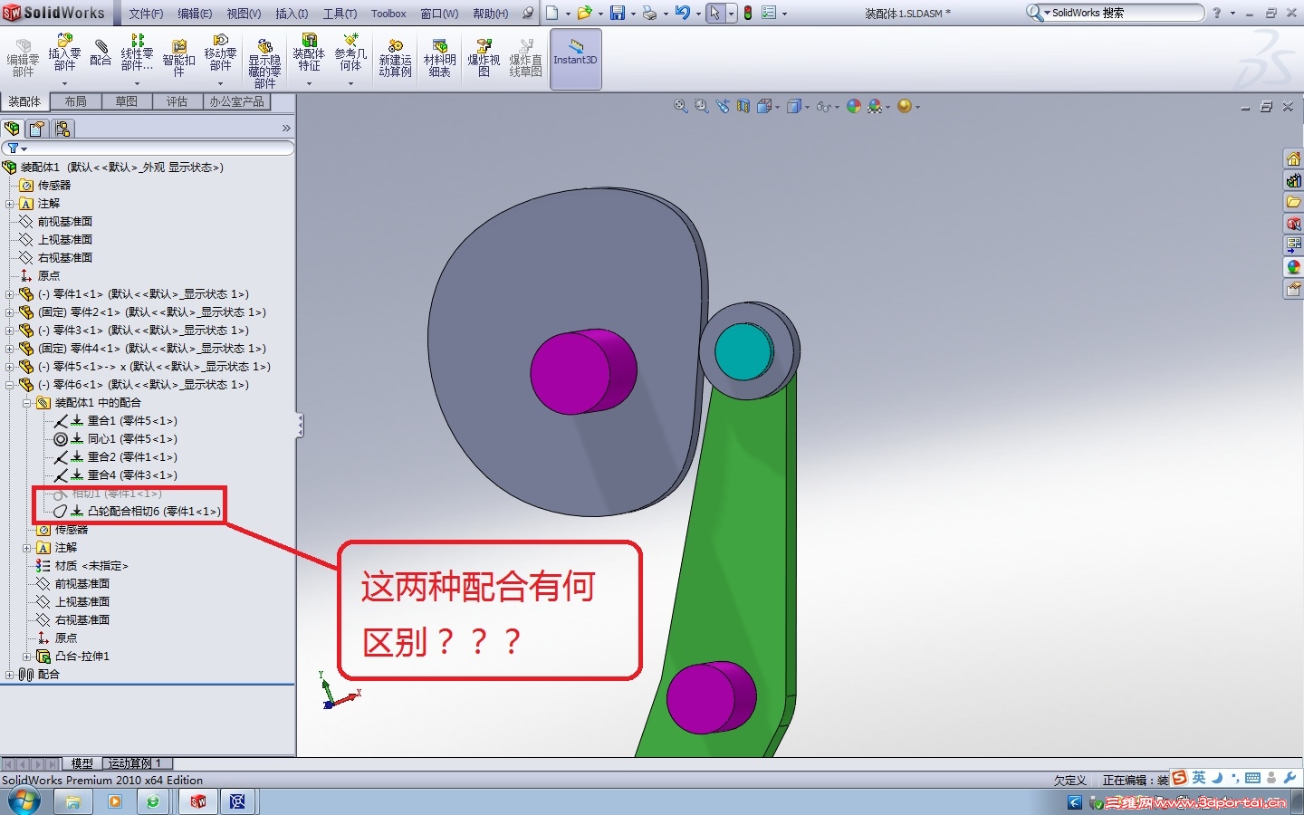
Task: Click the New document icon
Action: pos(551,13)
